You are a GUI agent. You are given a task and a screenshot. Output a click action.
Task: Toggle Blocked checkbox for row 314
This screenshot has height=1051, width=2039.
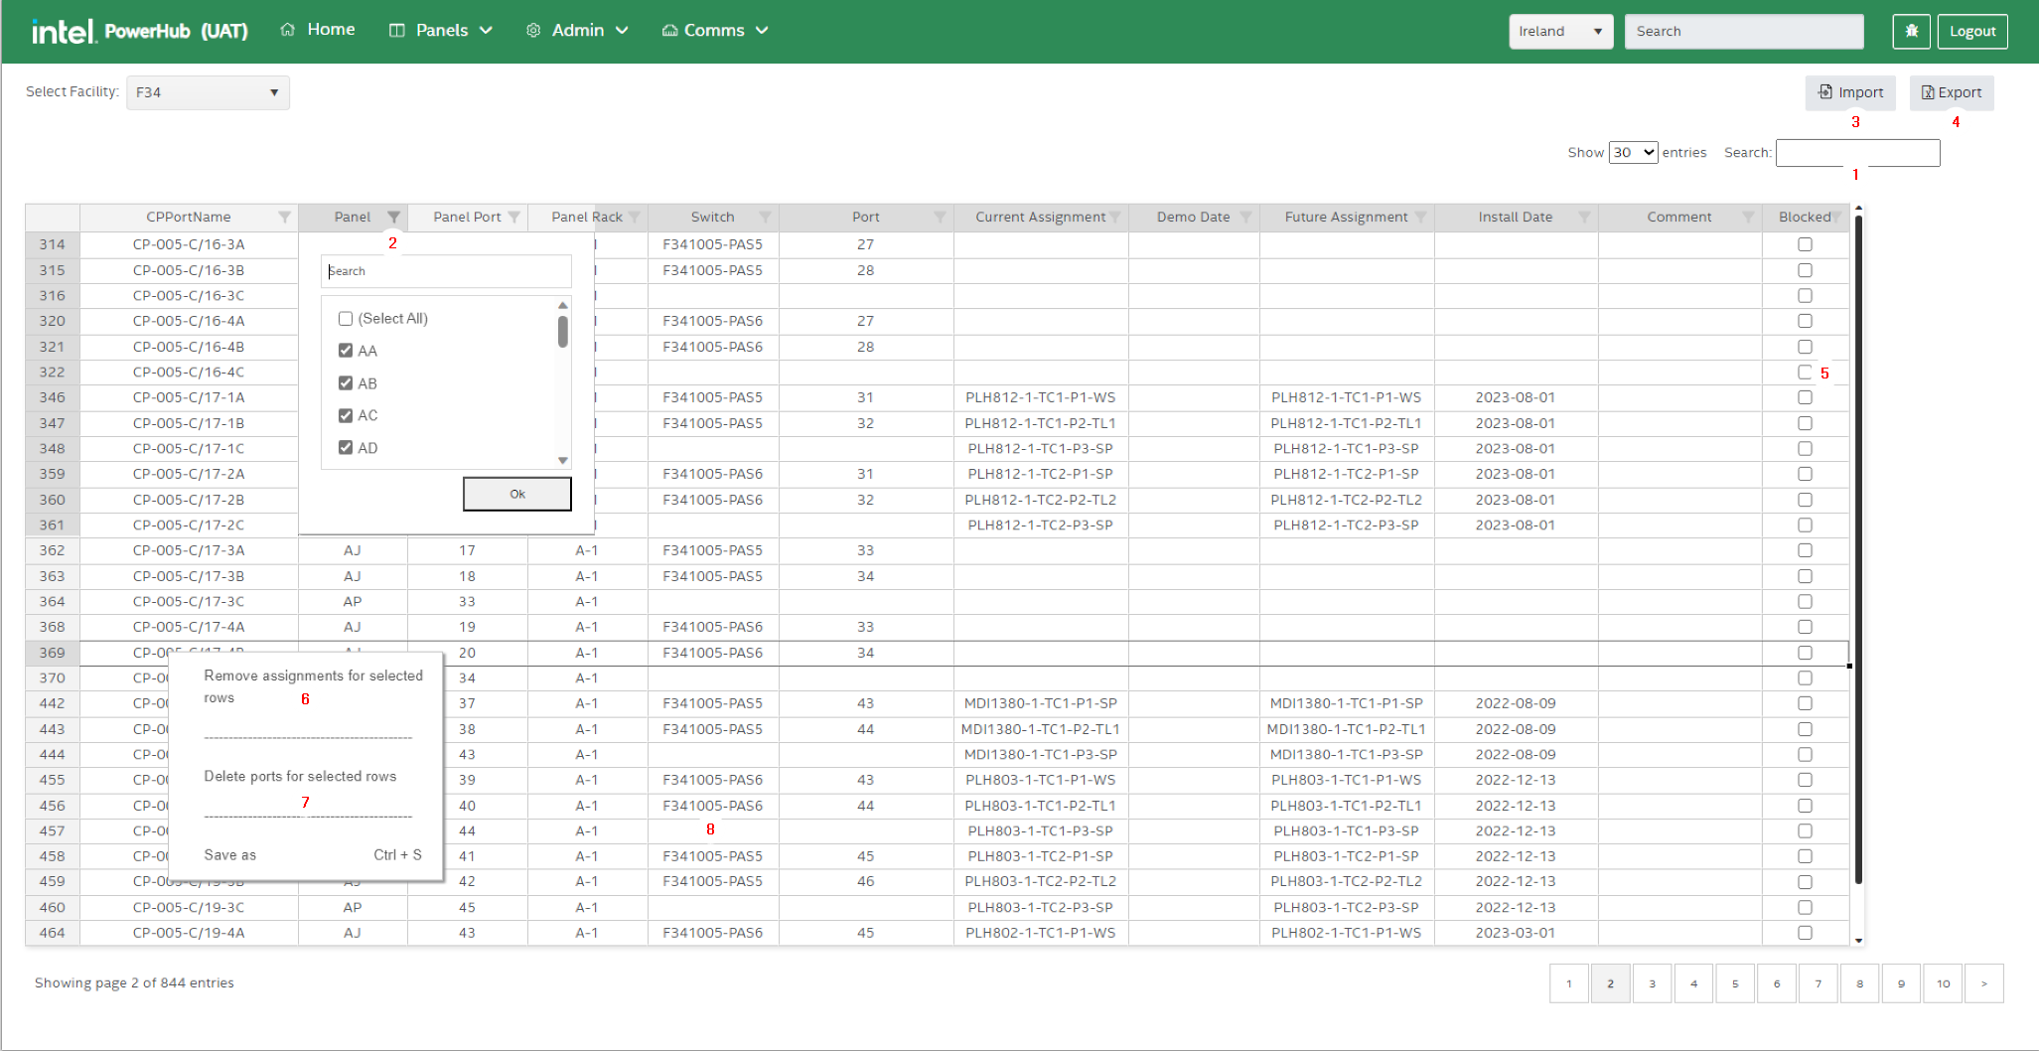click(x=1805, y=244)
